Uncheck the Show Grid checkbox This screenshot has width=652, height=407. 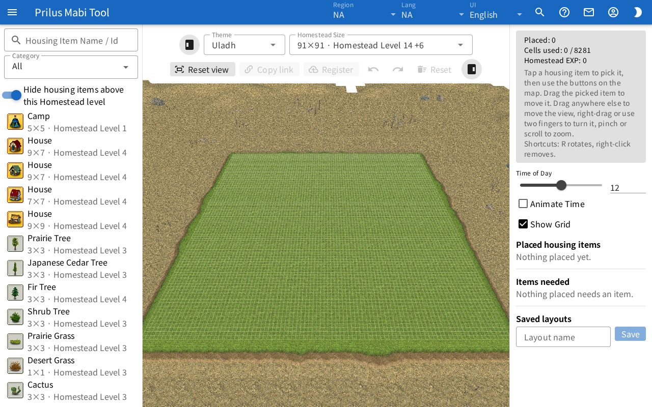coord(523,224)
